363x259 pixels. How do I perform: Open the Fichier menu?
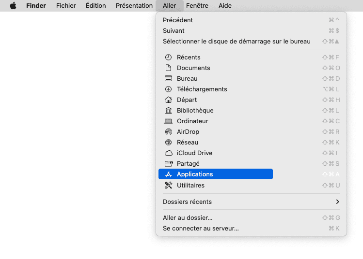coord(66,6)
